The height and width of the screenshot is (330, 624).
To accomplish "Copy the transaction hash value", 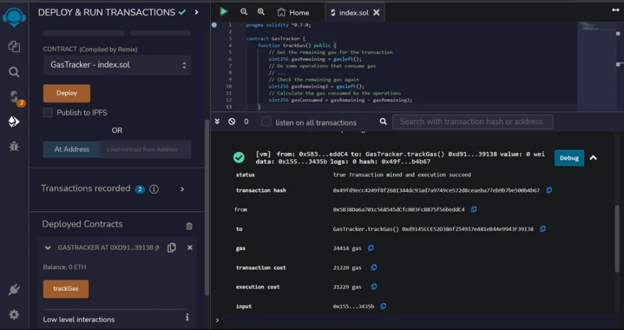I will point(549,190).
